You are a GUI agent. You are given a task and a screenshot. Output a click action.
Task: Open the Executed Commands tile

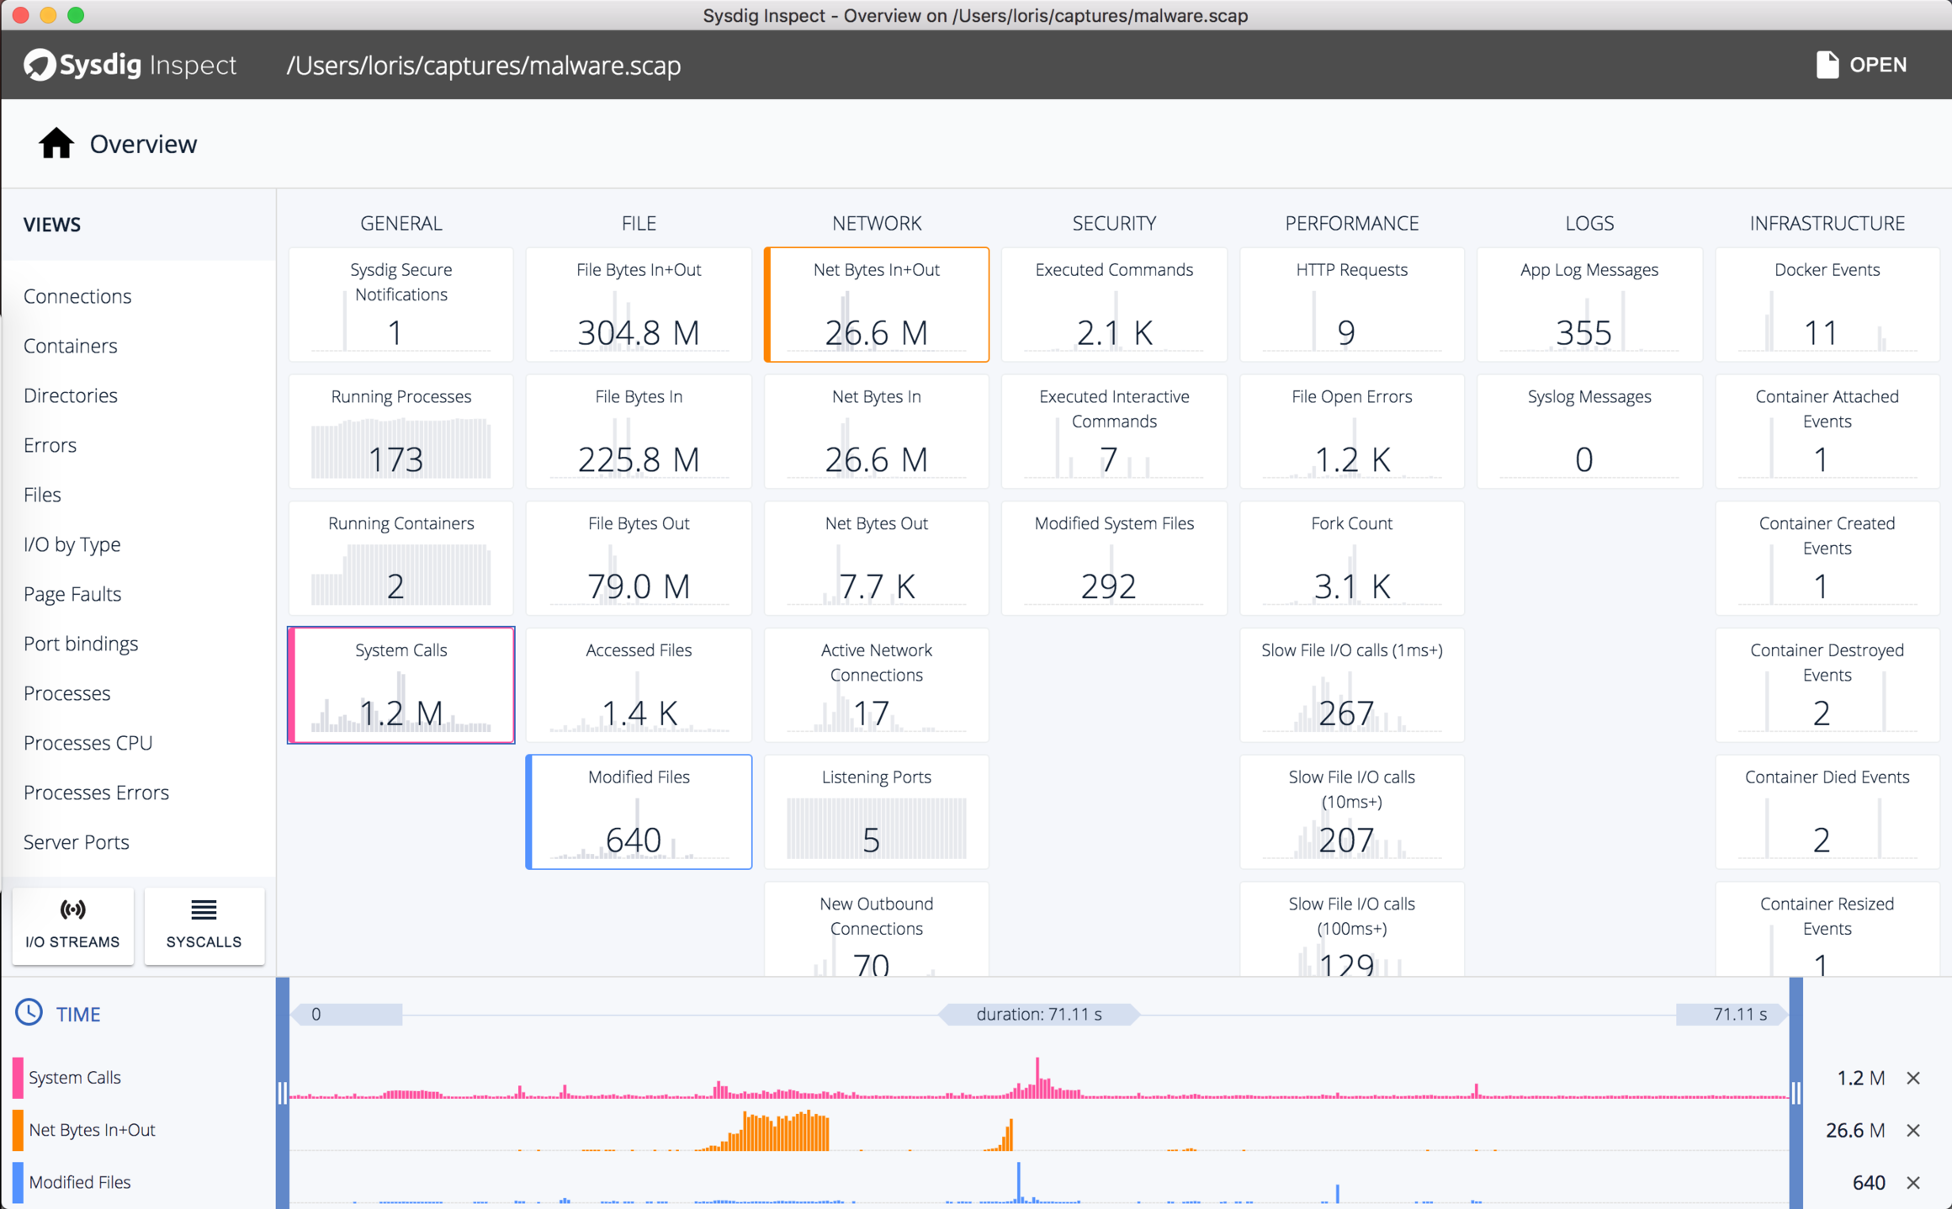(x=1114, y=305)
